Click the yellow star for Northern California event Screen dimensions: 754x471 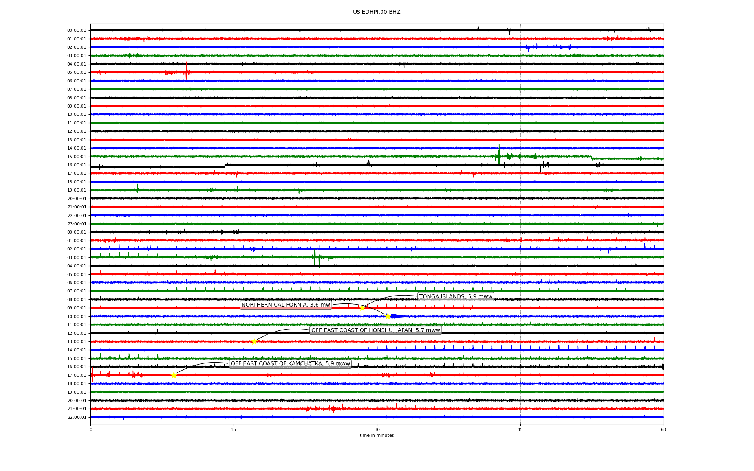(388, 317)
